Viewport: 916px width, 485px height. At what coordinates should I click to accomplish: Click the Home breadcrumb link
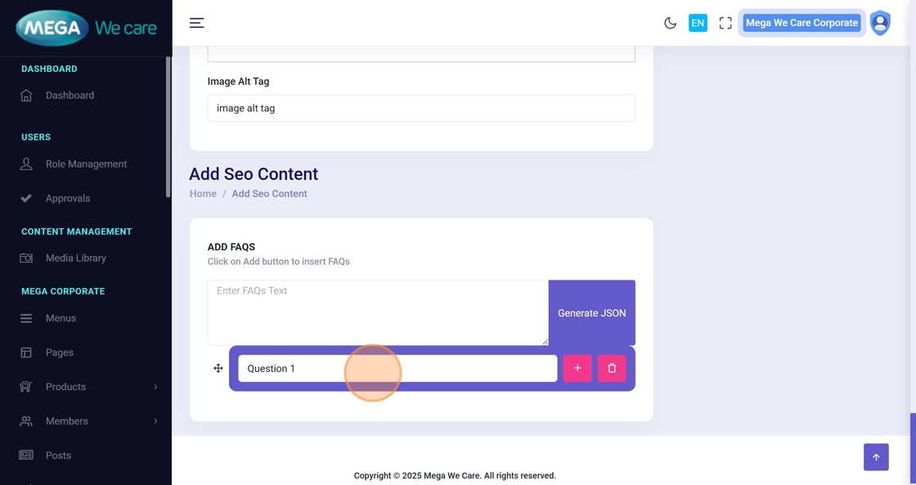coord(203,194)
